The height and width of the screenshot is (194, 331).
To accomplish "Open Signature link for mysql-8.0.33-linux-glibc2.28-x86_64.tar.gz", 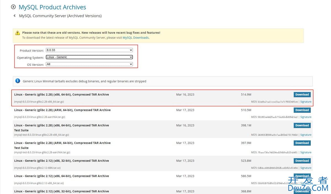I will 306,102.
